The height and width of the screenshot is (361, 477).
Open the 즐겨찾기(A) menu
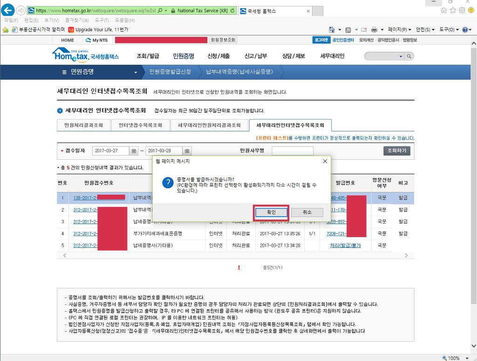click(77, 20)
